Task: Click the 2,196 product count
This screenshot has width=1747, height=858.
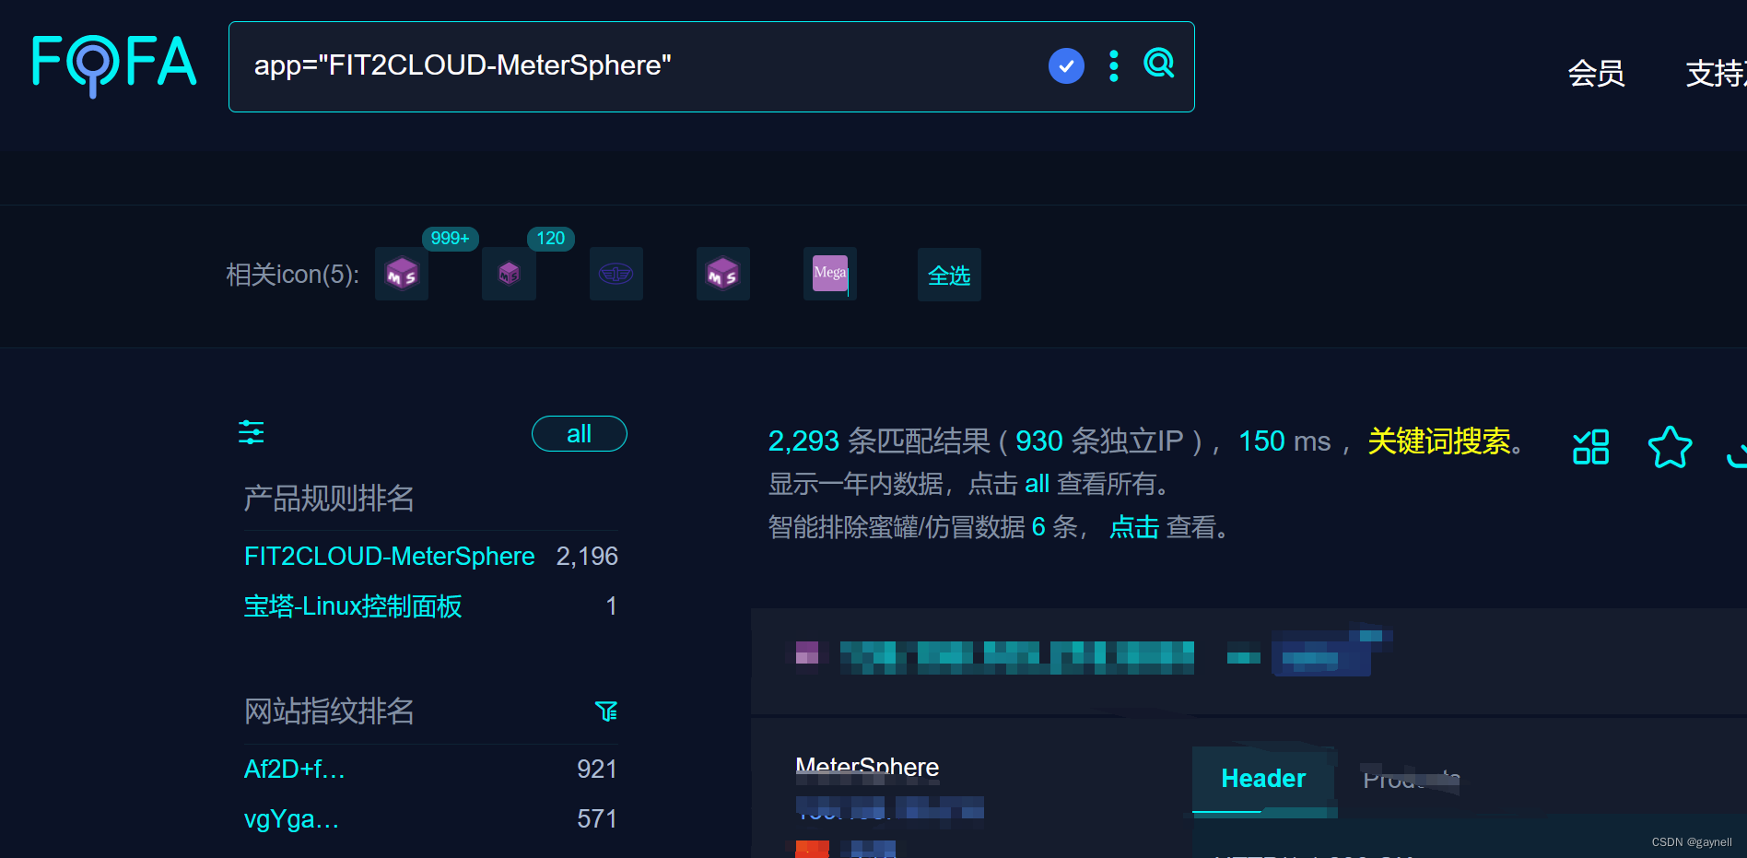Action: coord(587,557)
